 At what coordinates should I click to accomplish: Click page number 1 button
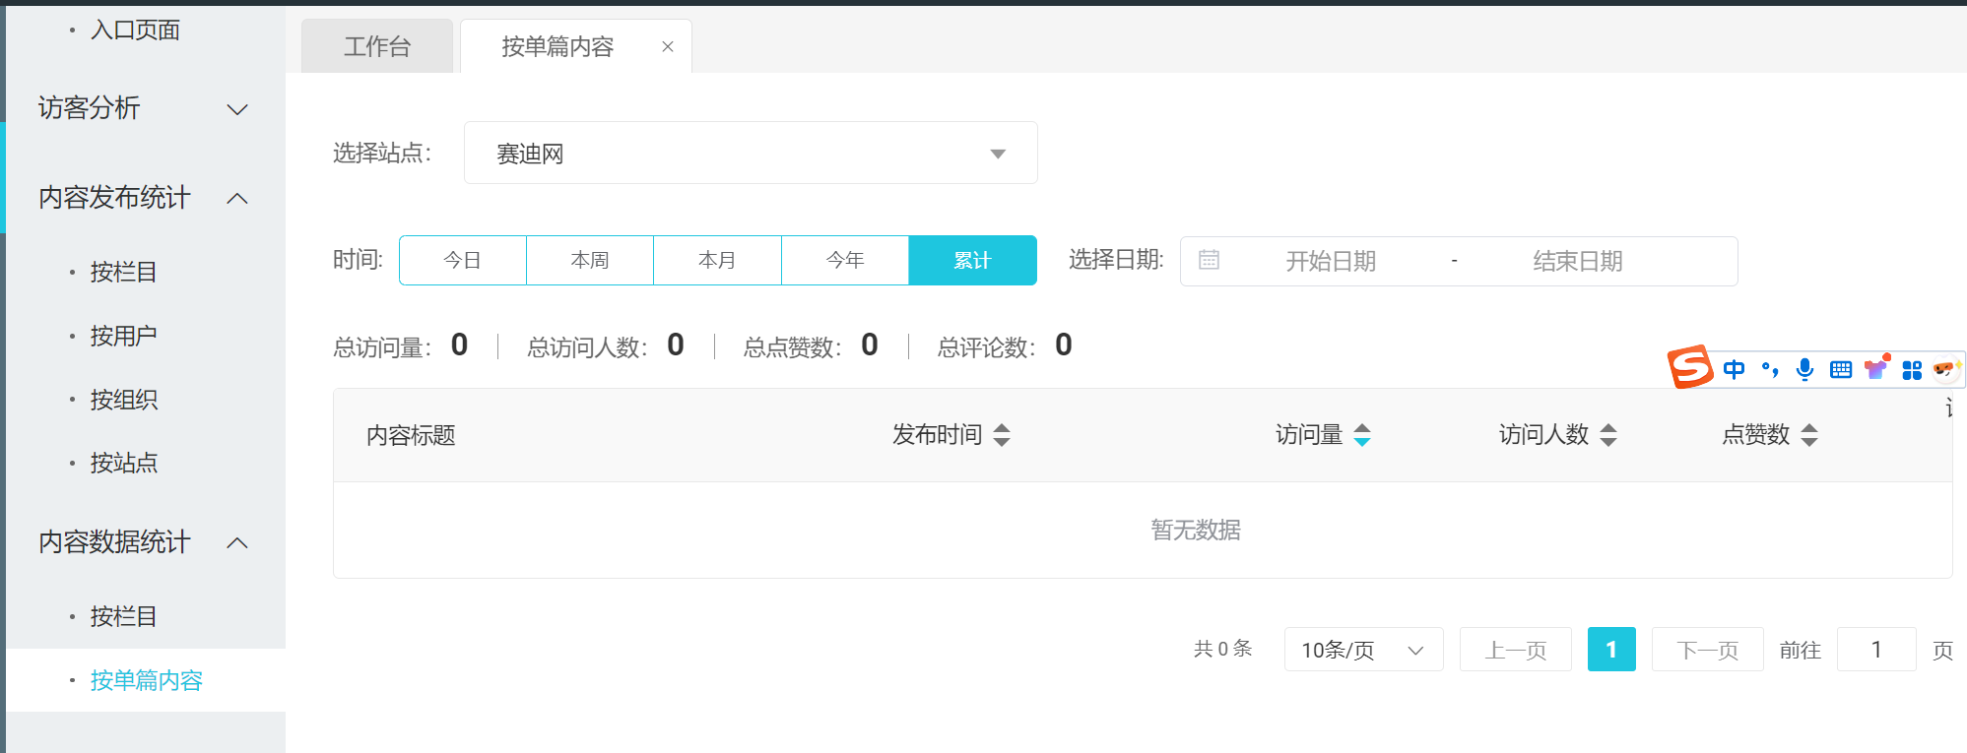click(1611, 650)
